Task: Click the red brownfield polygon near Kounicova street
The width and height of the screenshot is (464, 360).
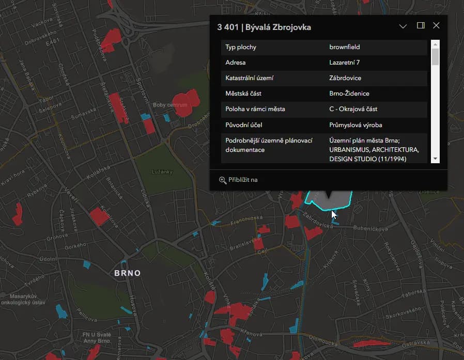Action: 98,216
